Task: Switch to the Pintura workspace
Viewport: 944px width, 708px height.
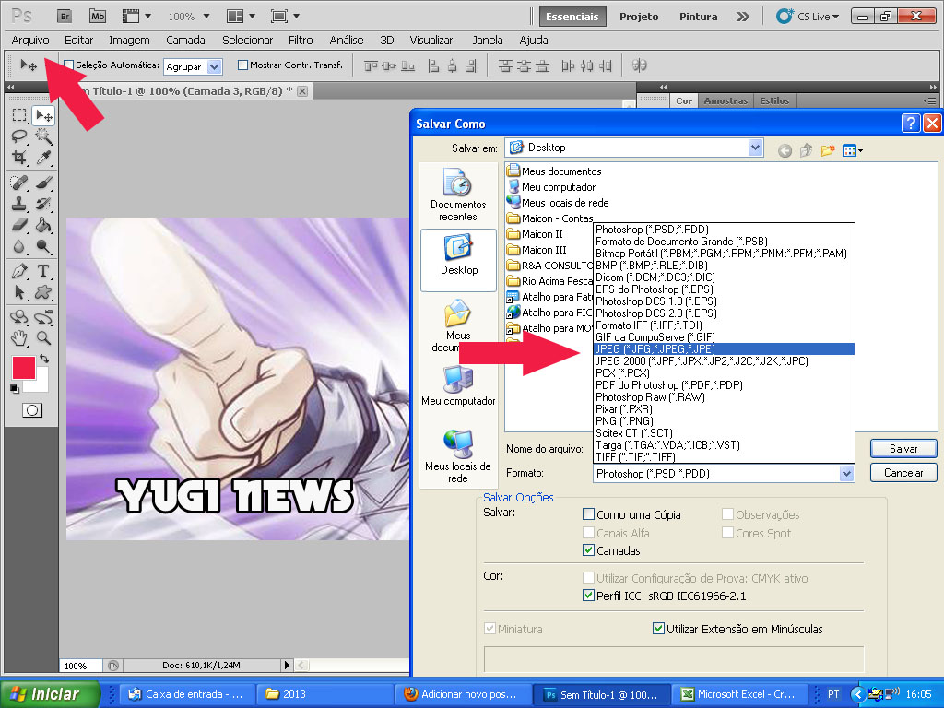Action: (698, 17)
